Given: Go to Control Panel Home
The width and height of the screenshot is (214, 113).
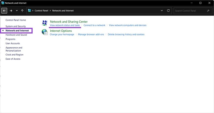Looking at the screenshot, I should pos(16,20).
